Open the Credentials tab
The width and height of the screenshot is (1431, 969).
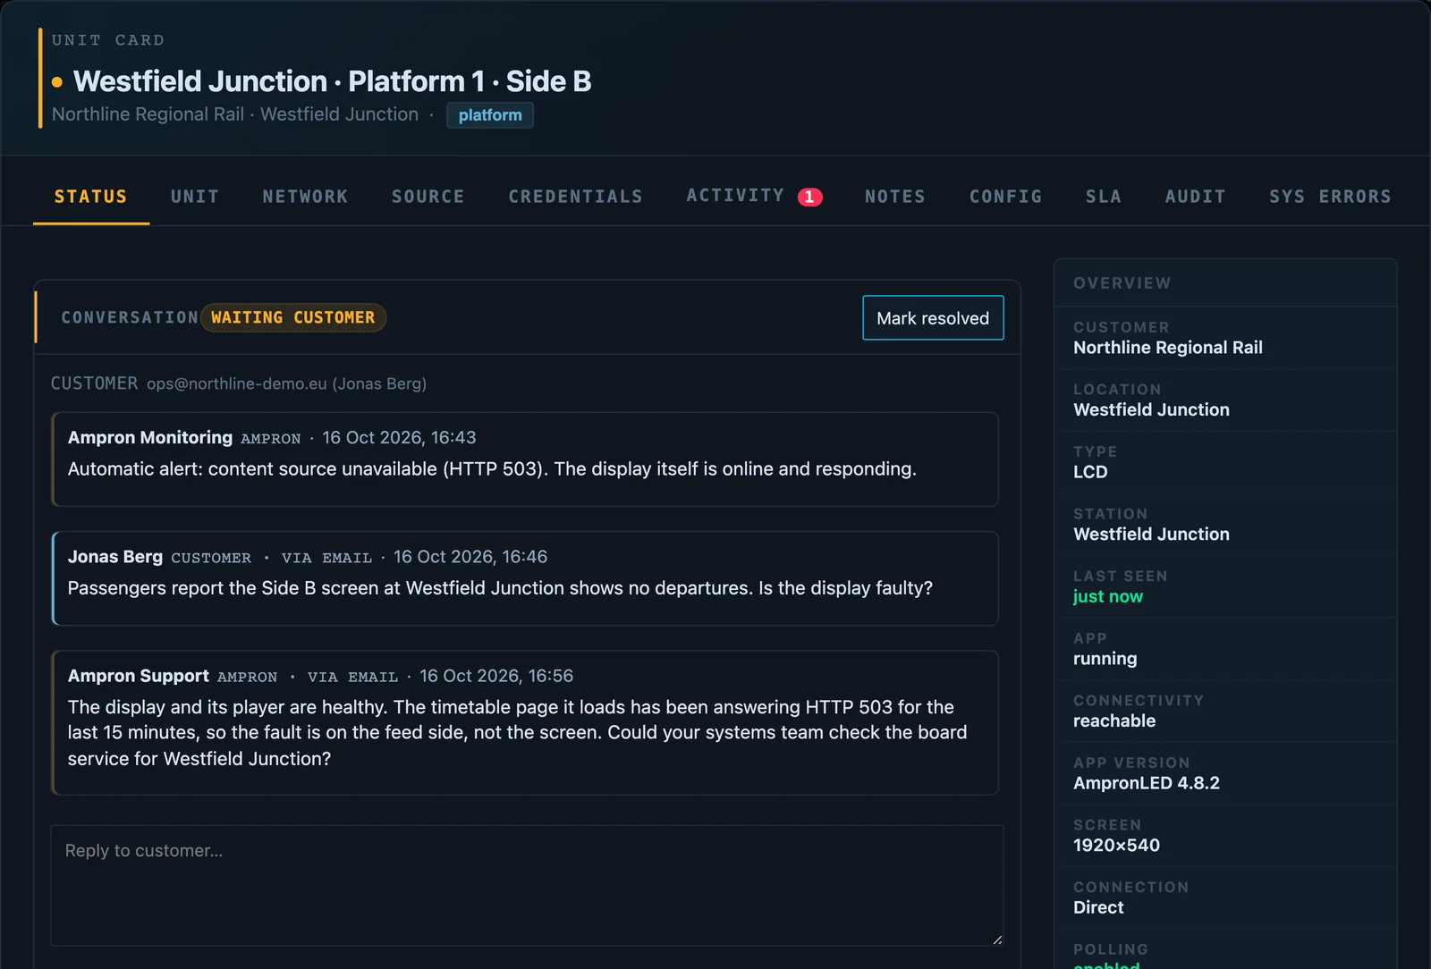pyautogui.click(x=575, y=197)
